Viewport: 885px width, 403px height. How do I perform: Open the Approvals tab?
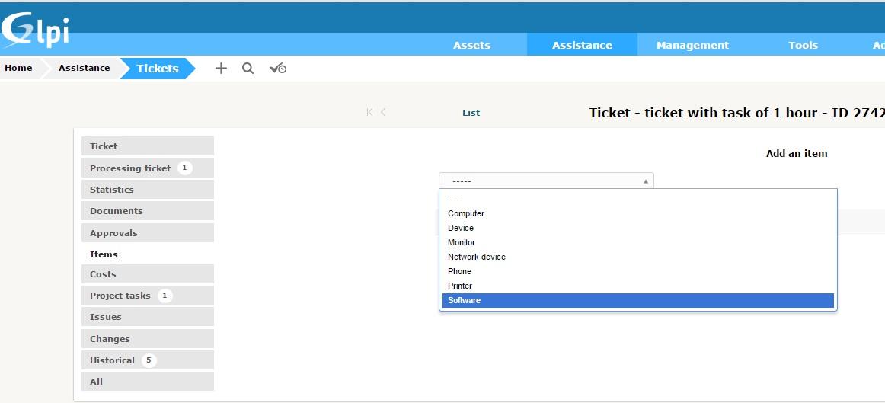pyautogui.click(x=148, y=232)
